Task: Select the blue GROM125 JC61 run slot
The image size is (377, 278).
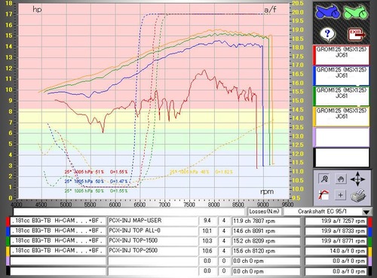Action: click(x=341, y=75)
